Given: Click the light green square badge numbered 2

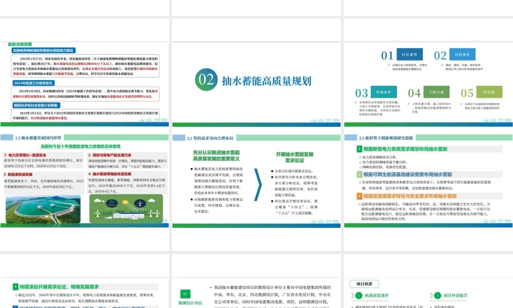Looking at the screenshot, I should coord(359,175).
